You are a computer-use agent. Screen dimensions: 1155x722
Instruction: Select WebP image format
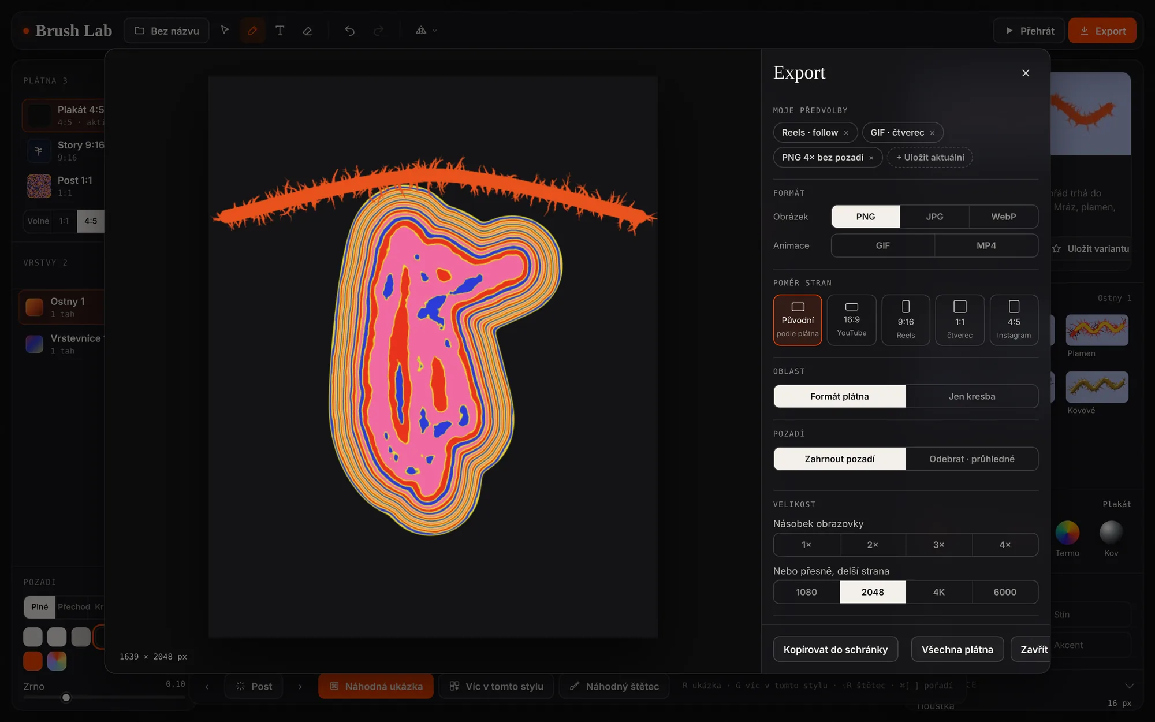click(1003, 217)
